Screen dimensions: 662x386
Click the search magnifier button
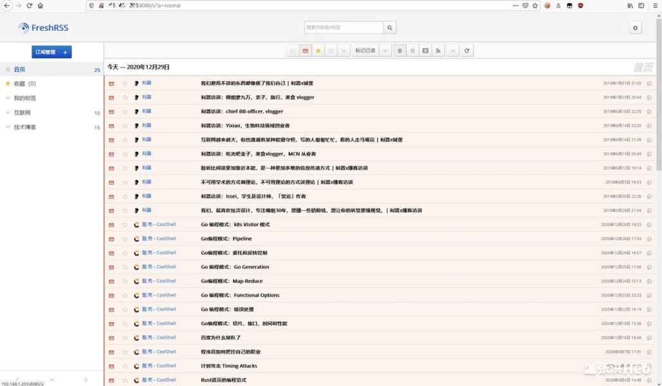pyautogui.click(x=389, y=28)
